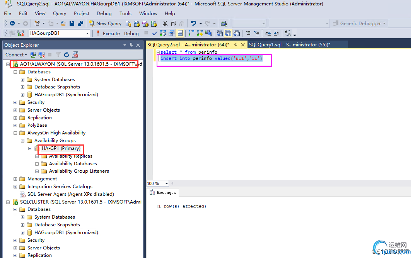Click the Execute button
Image resolution: width=413 pixels, height=258 pixels.
coord(108,33)
